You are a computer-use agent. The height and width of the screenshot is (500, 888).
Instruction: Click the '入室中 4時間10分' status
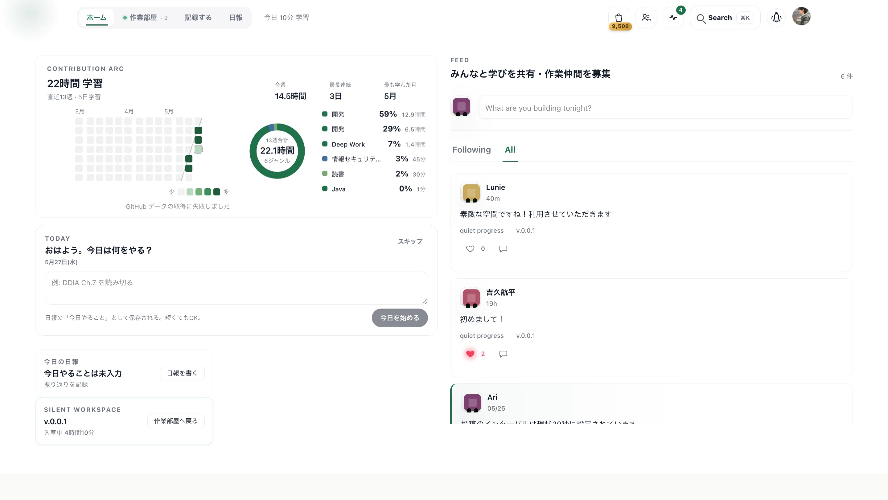pos(69,433)
